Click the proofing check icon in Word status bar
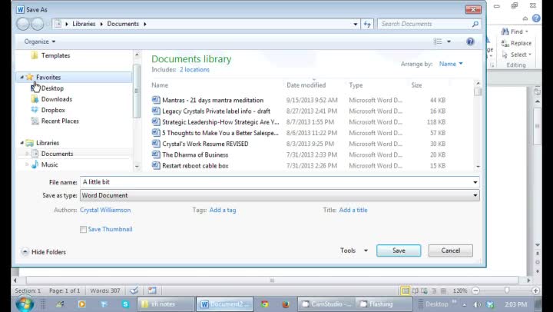The image size is (553, 312). (x=134, y=290)
